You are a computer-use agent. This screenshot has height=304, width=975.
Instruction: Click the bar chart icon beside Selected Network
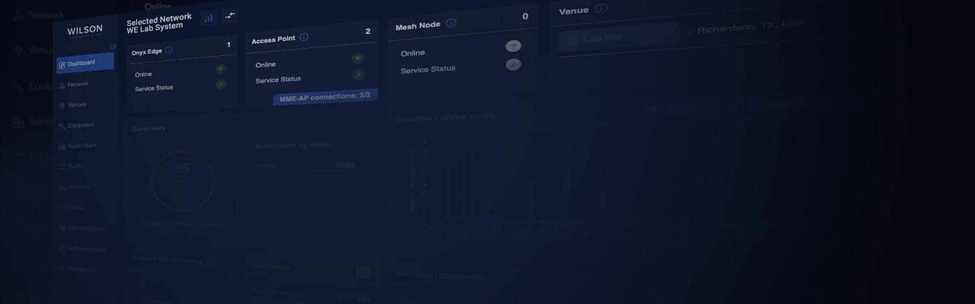click(x=208, y=18)
